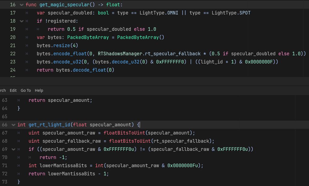Open the Help menu
Viewport: 309px width, 186px height.
pos(39,90)
